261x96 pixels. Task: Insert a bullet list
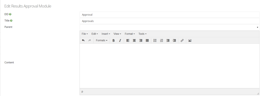[155, 40]
